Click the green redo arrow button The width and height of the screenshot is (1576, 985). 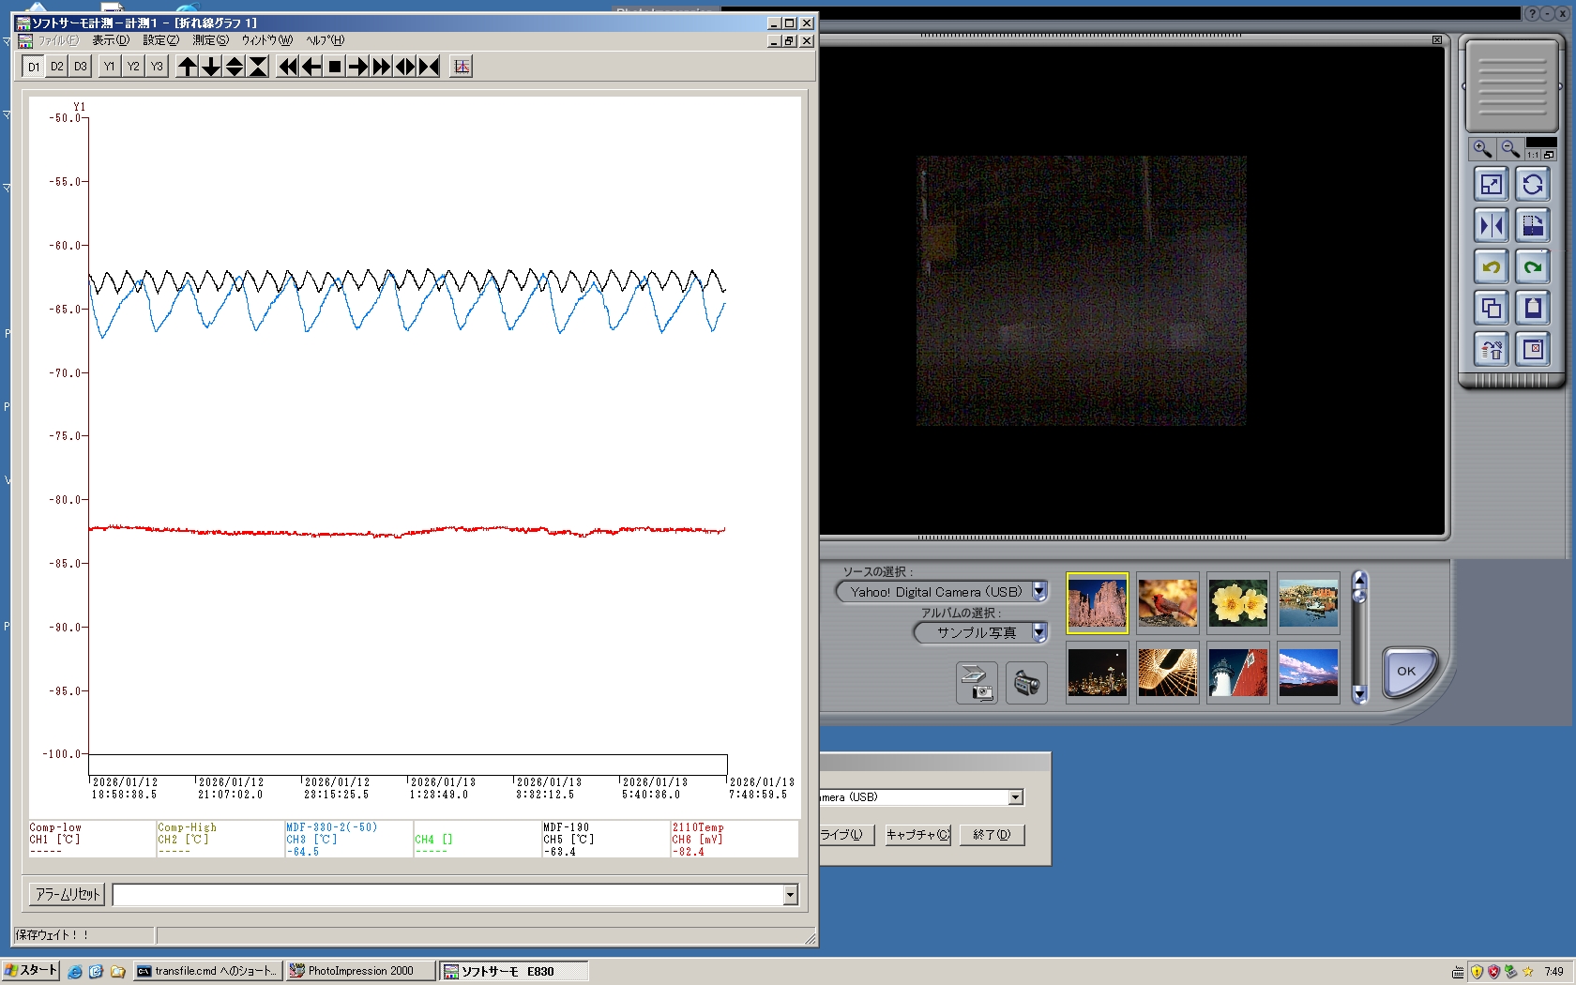coord(1533,267)
